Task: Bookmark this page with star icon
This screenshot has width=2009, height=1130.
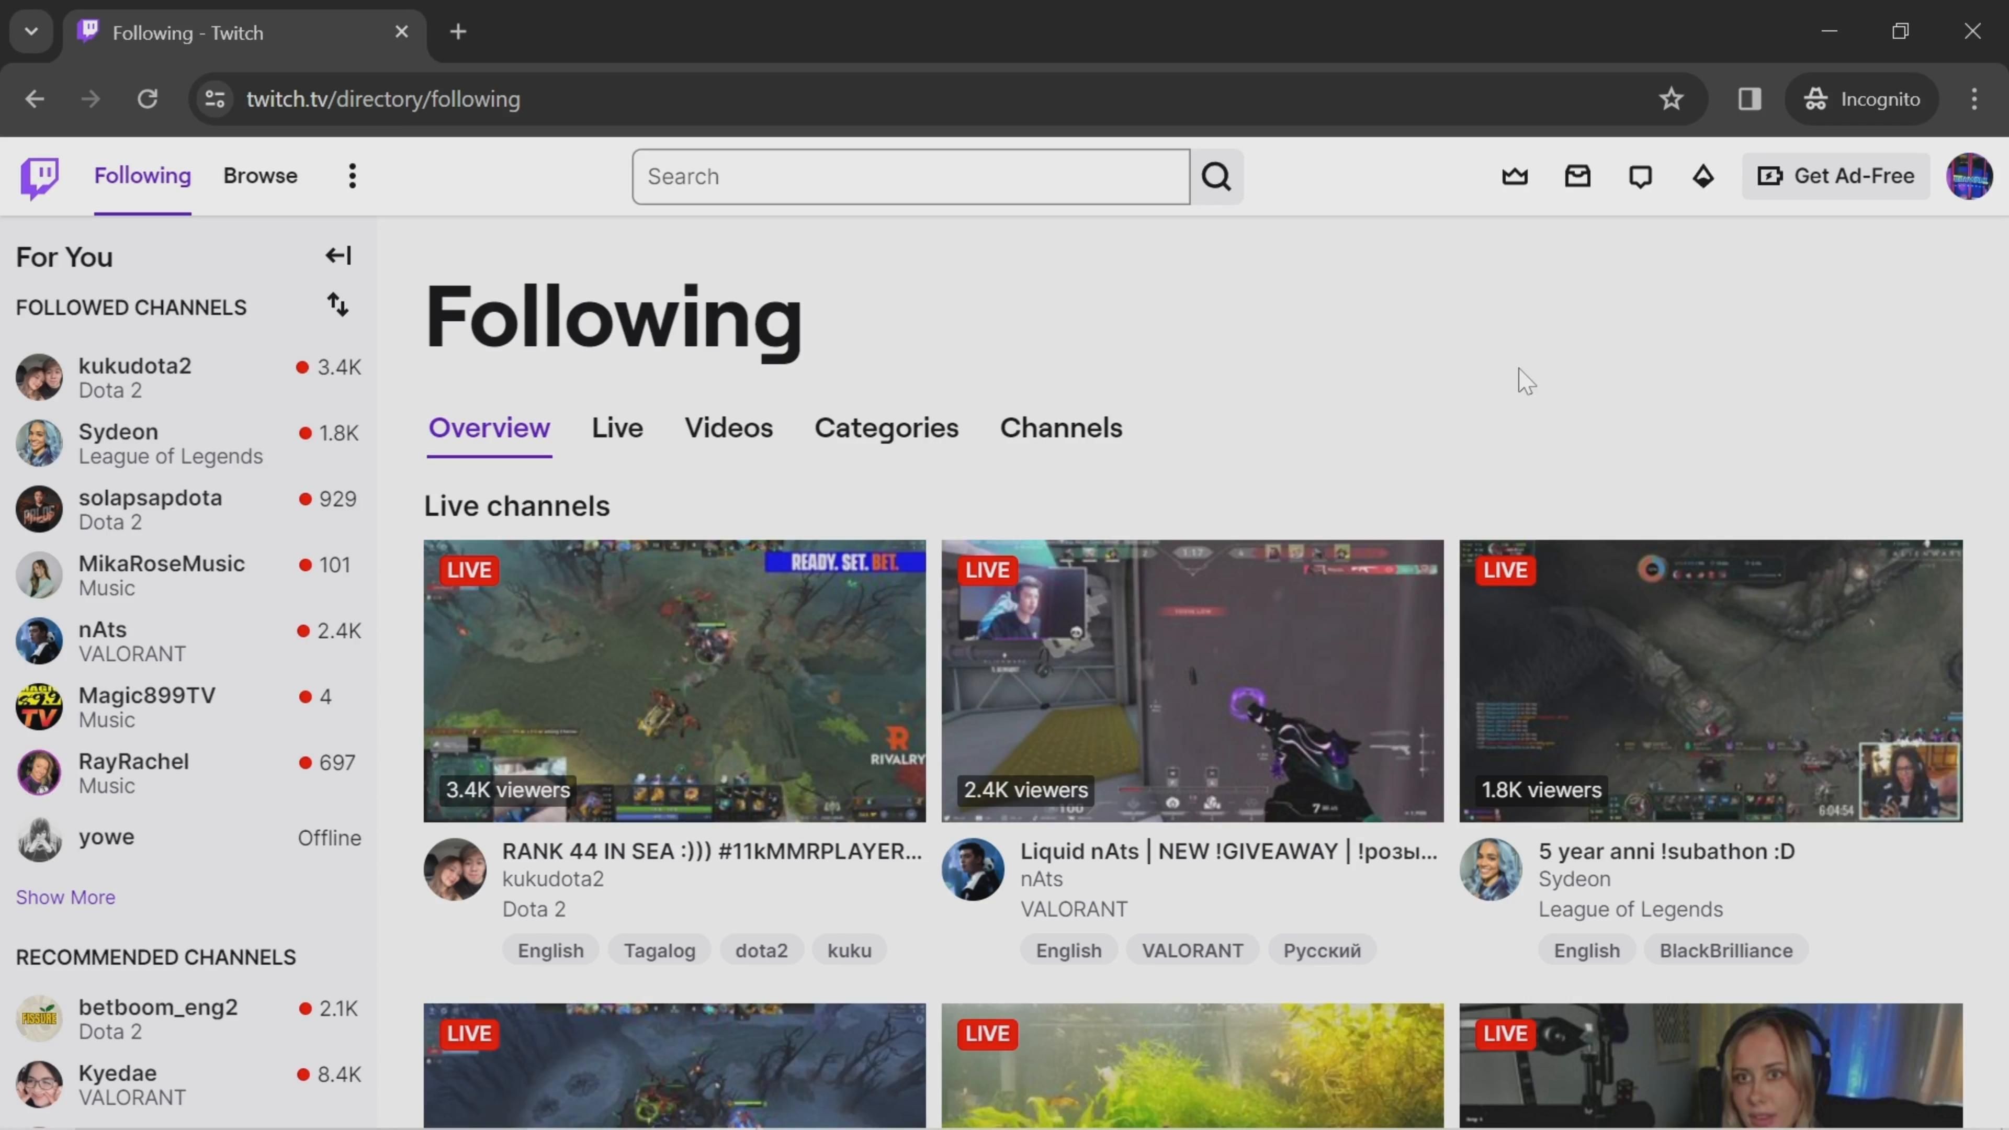Action: pyautogui.click(x=1671, y=99)
